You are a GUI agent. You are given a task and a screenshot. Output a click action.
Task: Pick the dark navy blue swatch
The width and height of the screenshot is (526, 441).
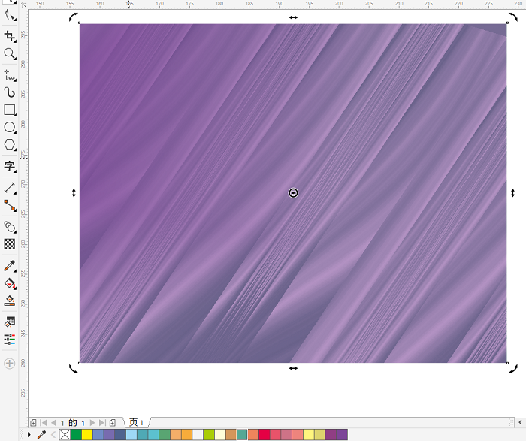point(120,435)
